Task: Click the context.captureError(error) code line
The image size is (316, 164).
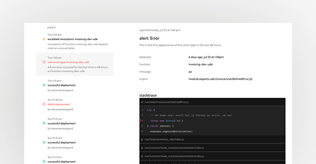Action: point(171,132)
